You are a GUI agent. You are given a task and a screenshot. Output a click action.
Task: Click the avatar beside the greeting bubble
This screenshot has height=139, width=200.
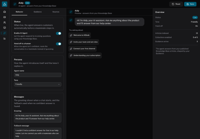point(71,20)
